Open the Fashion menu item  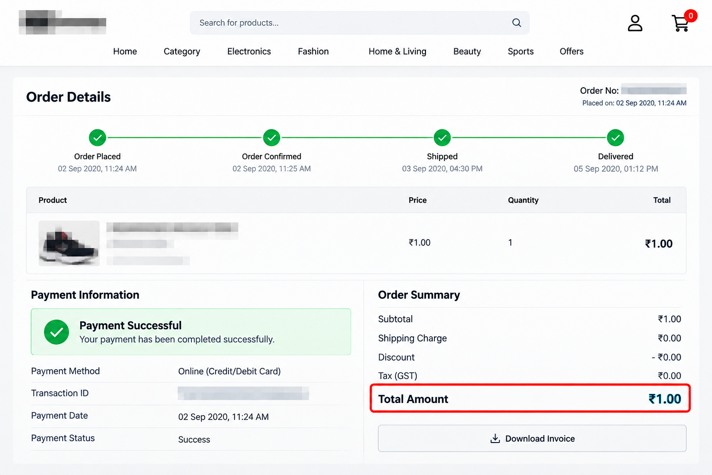point(313,51)
